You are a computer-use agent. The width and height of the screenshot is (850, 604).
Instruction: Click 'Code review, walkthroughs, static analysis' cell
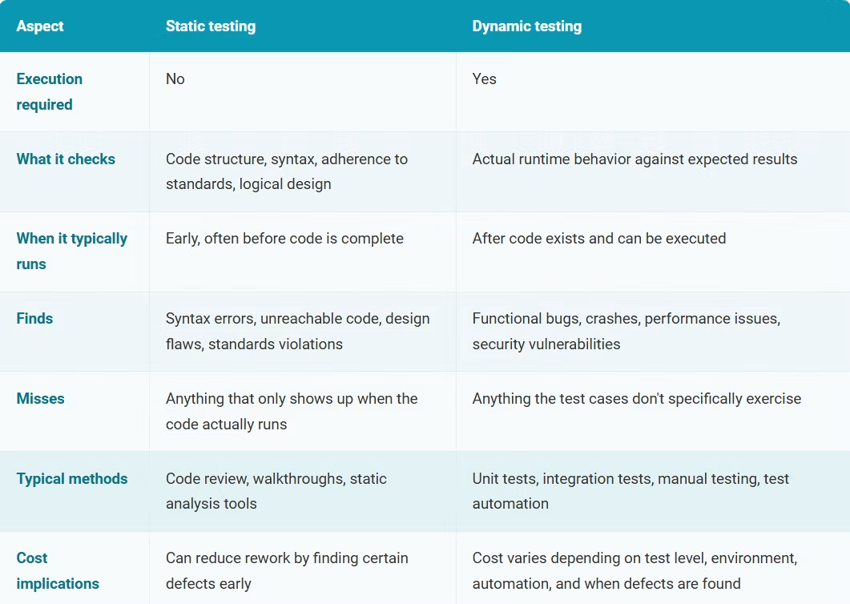276,491
